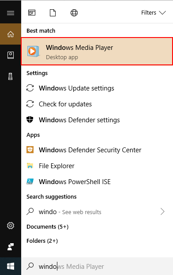The image size is (173, 275).
Task: Expand the windo web results arrow
Action: coord(162,212)
